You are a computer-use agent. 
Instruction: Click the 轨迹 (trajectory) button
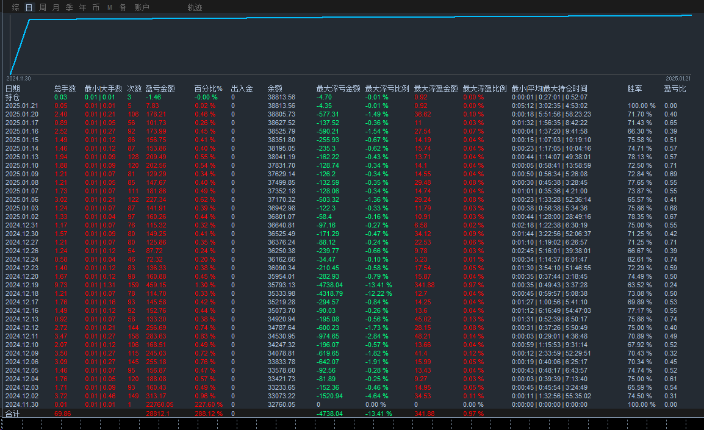click(x=195, y=7)
